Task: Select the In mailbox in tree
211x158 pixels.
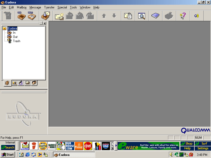Action: click(14, 33)
